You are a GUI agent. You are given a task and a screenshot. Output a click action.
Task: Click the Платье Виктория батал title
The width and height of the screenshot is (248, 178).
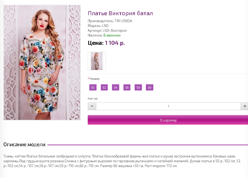point(120,13)
